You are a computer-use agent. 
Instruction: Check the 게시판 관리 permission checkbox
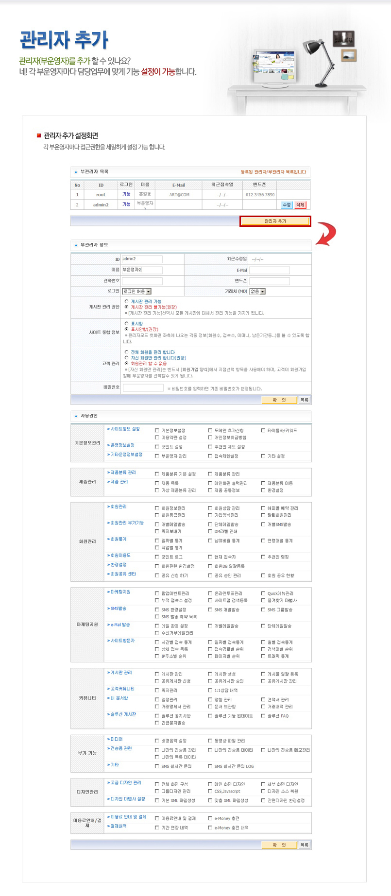157,674
